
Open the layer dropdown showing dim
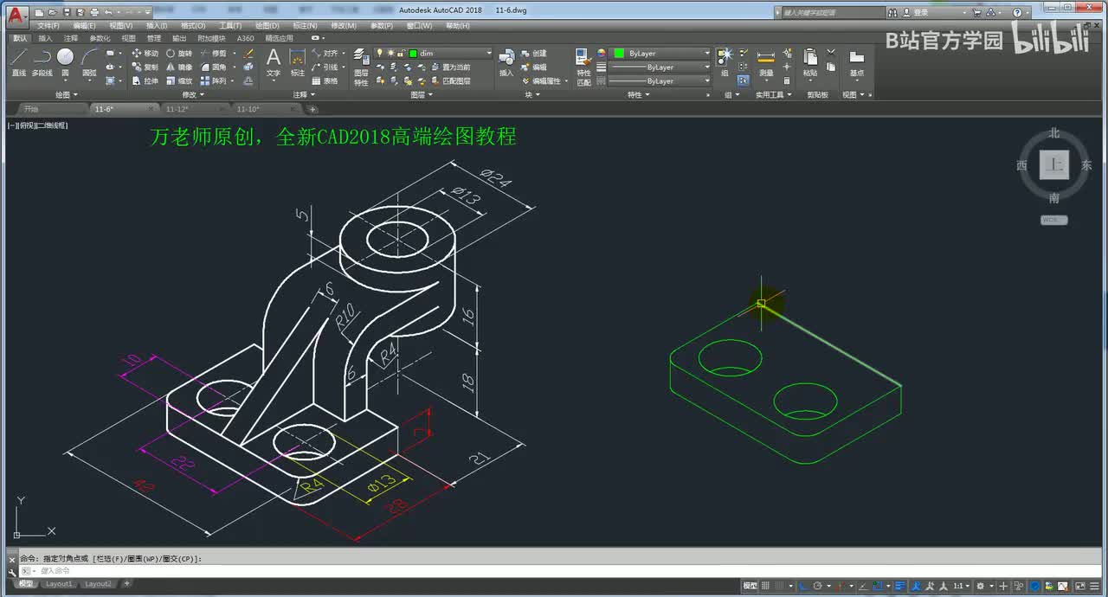click(433, 54)
